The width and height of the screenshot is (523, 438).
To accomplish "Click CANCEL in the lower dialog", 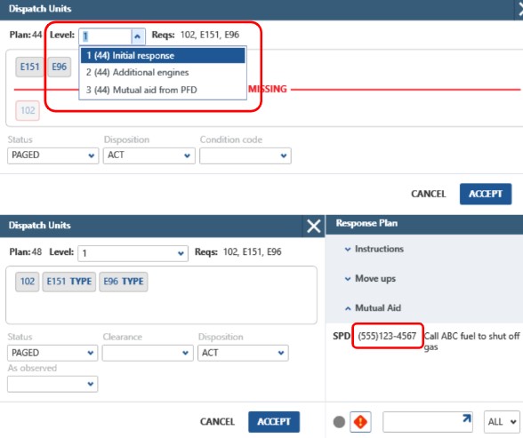I will point(217,422).
